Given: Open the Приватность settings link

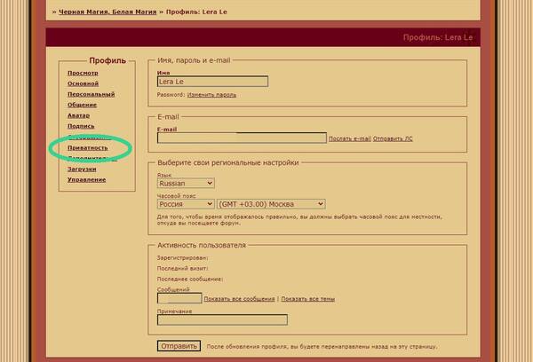Looking at the screenshot, I should click(x=88, y=147).
